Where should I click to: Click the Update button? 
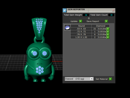(x=74, y=21)
